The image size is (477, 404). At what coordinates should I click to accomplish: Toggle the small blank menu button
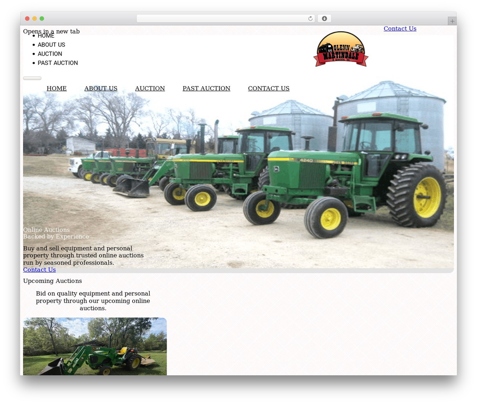click(x=32, y=78)
